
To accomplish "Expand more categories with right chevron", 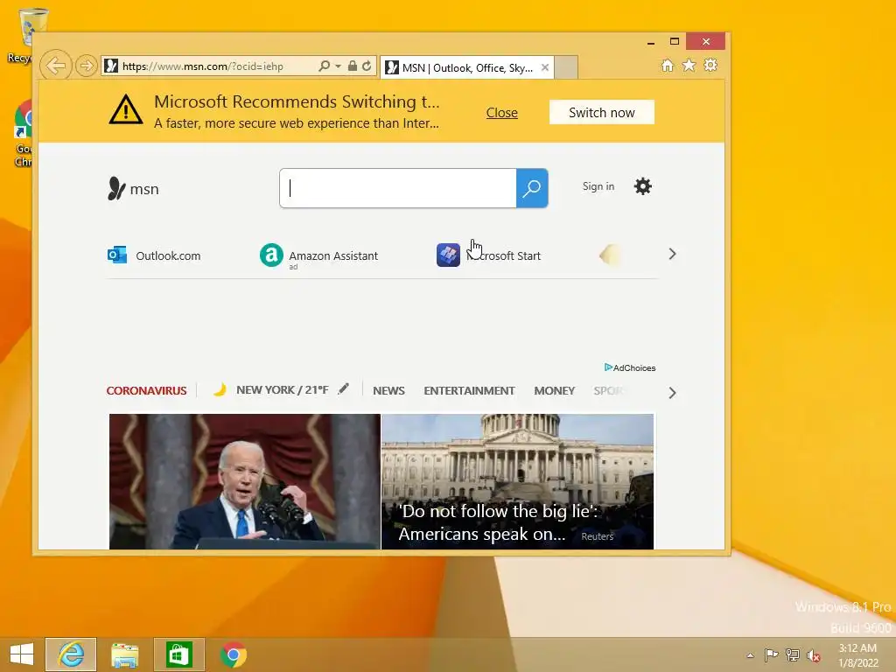I will 673,393.
